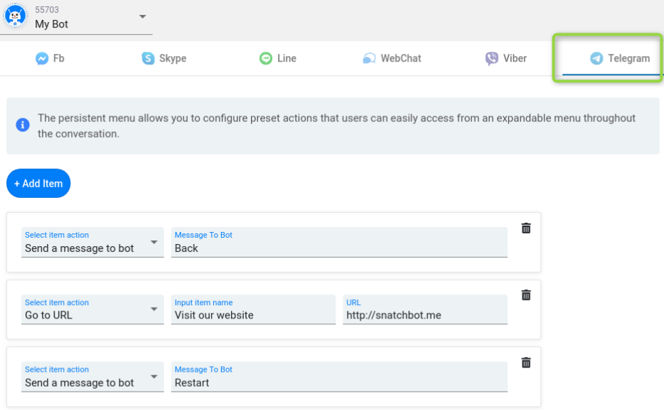Delete the Back menu item with trash icon

526,228
